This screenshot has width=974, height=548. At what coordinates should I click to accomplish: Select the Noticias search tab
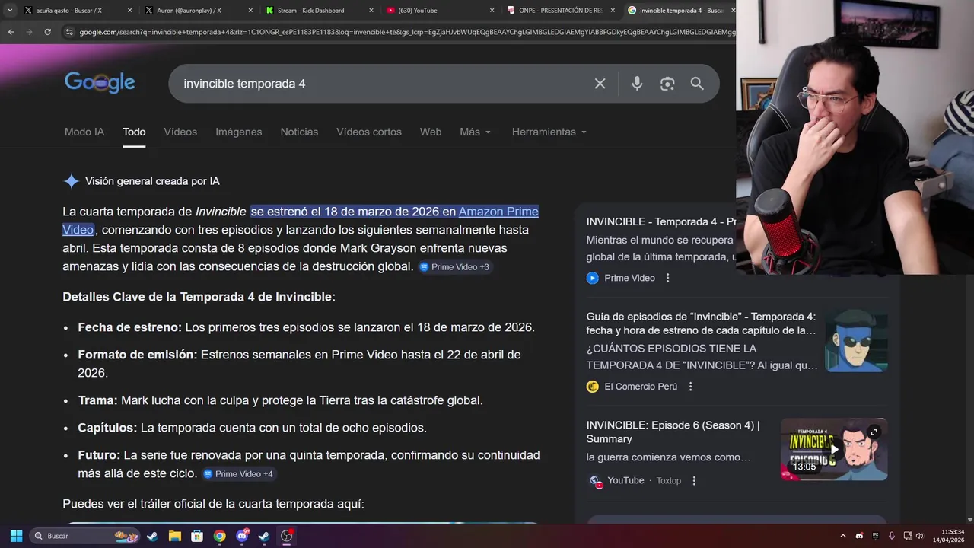299,132
